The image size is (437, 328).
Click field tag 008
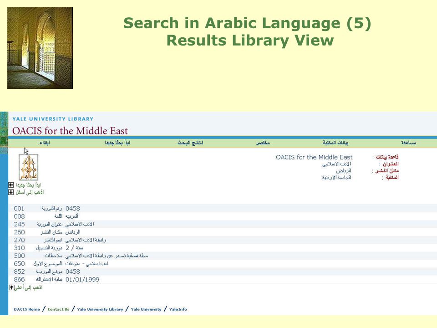tap(19, 216)
